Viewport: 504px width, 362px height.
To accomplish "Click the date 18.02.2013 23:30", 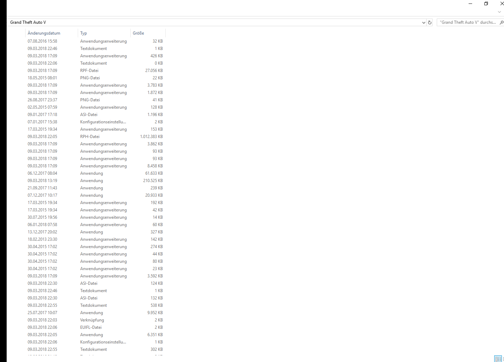I will click(42, 239).
